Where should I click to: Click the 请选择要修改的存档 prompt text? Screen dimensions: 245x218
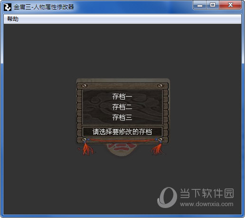click(122, 132)
